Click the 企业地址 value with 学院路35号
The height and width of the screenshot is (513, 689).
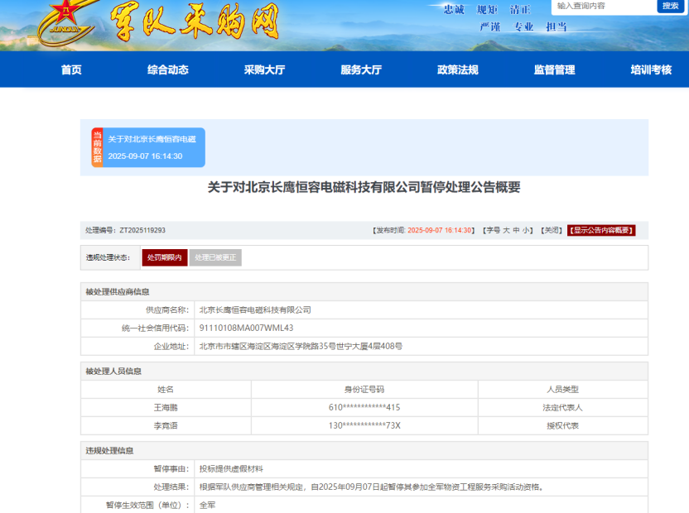(301, 346)
